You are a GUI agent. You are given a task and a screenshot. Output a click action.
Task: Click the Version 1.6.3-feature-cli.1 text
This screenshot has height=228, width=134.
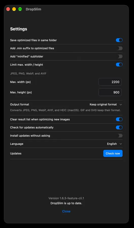pyautogui.click(x=66, y=198)
